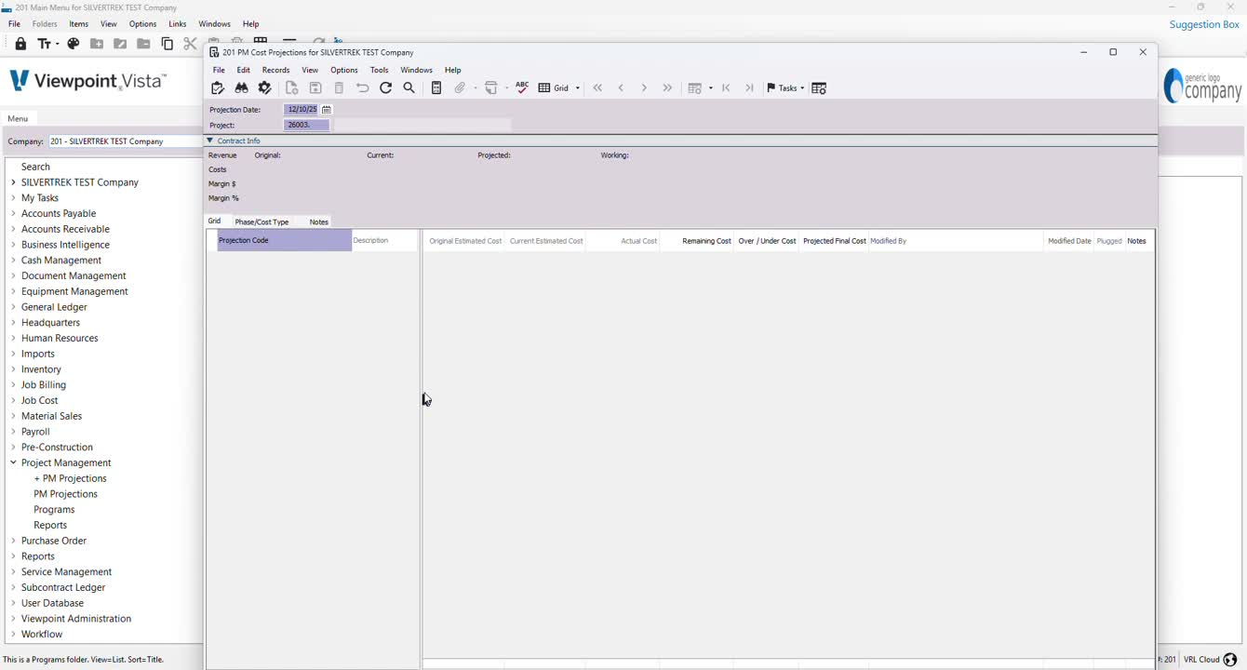Collapse the Contract Info section

point(210,141)
